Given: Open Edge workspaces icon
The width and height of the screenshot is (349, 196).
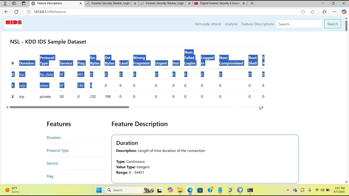Looking at the screenshot, I should pos(14,3).
